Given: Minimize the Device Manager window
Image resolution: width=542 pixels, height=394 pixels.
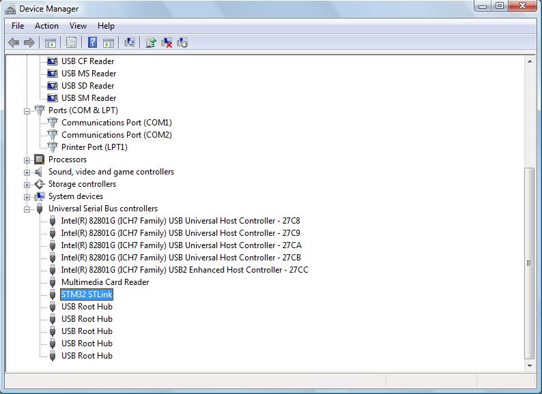Looking at the screenshot, I should [483, 6].
